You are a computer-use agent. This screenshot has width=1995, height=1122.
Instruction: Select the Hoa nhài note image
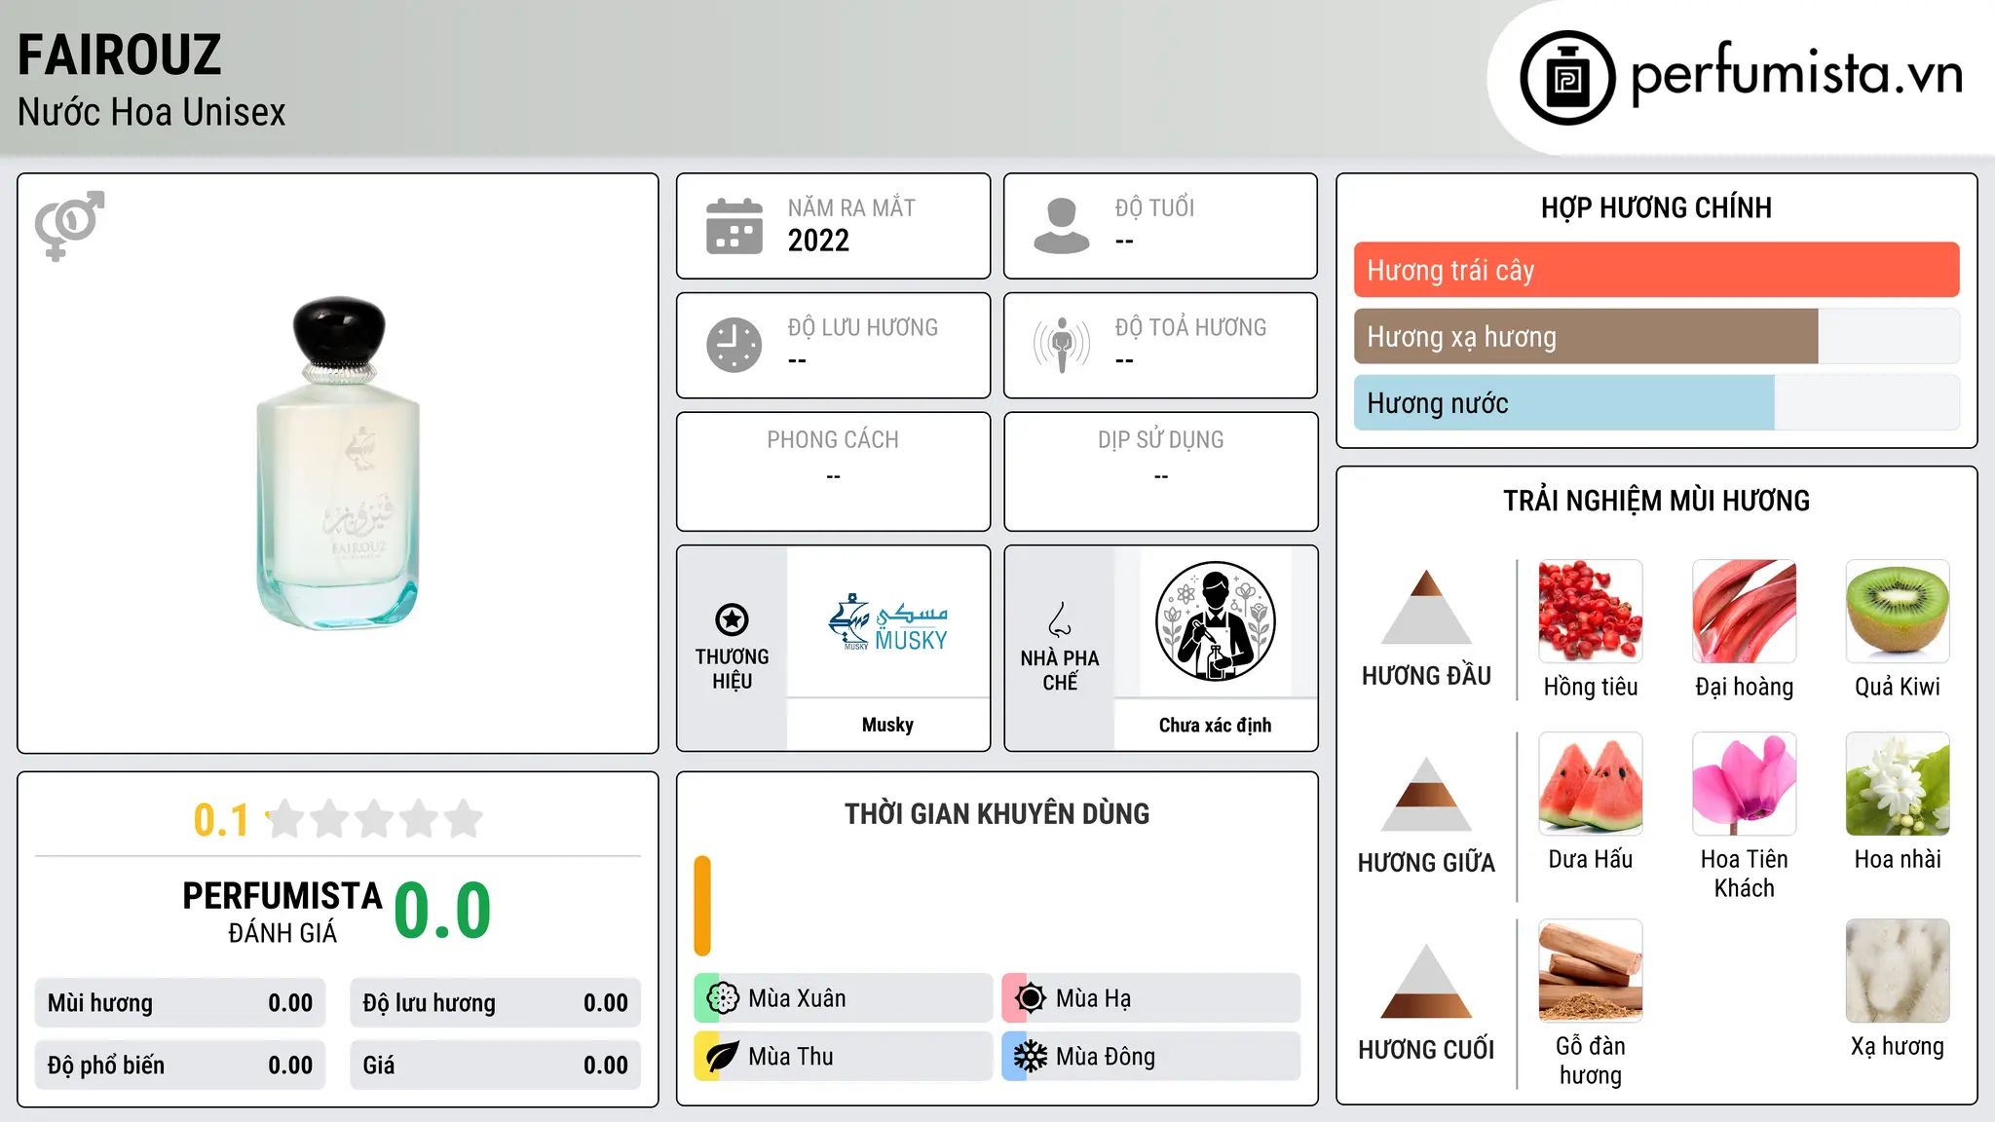pos(1898,784)
